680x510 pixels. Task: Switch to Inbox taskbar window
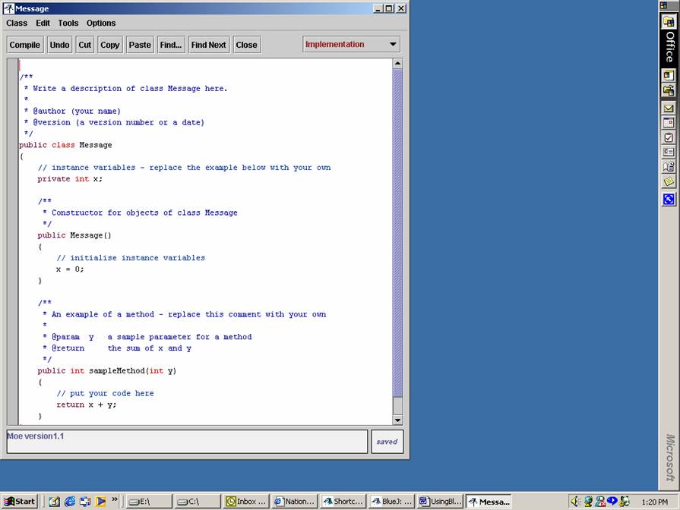(246, 502)
